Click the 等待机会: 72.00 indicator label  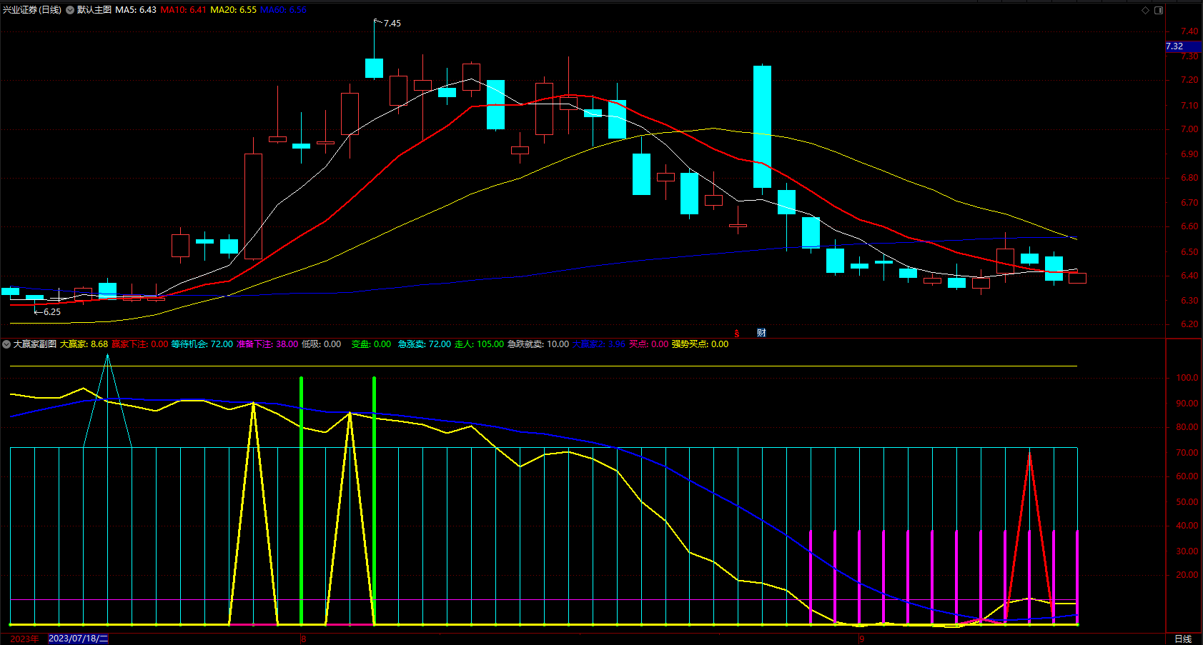pyautogui.click(x=202, y=344)
